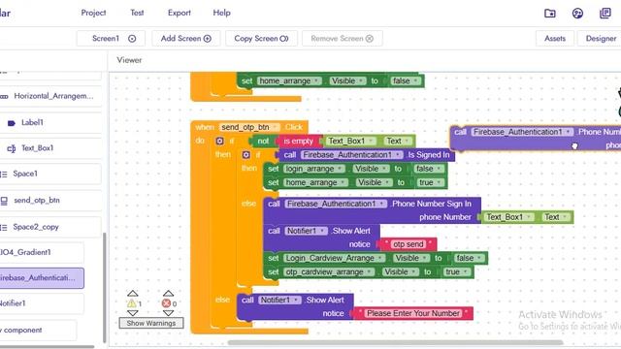Switch to the Designer view
The image size is (621, 349).
(601, 39)
